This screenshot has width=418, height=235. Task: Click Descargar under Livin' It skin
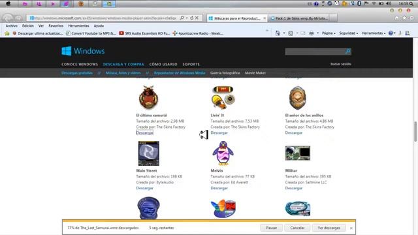[x=219, y=133]
